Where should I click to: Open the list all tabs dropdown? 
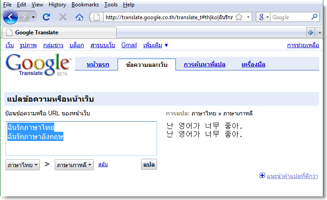tap(320, 32)
